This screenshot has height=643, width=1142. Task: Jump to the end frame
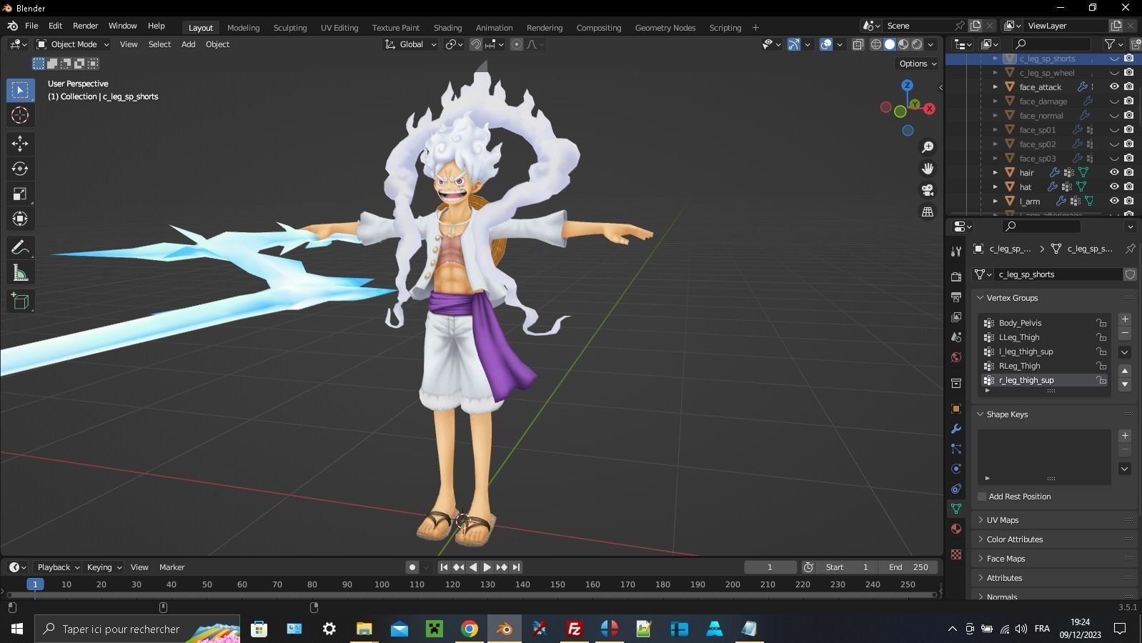(516, 567)
